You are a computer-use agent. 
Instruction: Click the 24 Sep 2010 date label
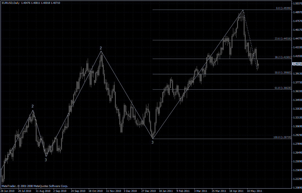point(78,191)
